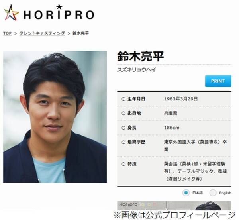Click the 1983年3月29日 birthdate value
Screen dimensions: 239x220
181,99
